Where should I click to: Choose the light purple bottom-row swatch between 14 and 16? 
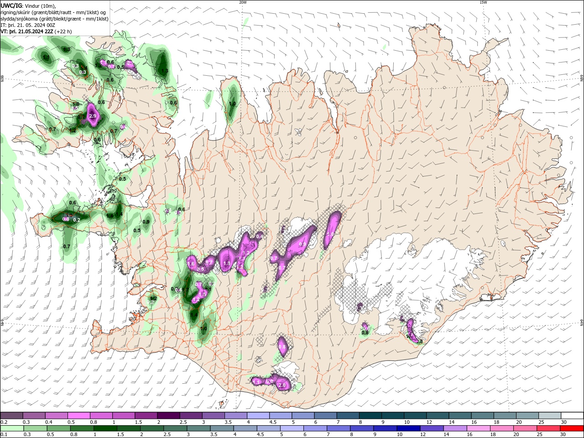pos(455,428)
